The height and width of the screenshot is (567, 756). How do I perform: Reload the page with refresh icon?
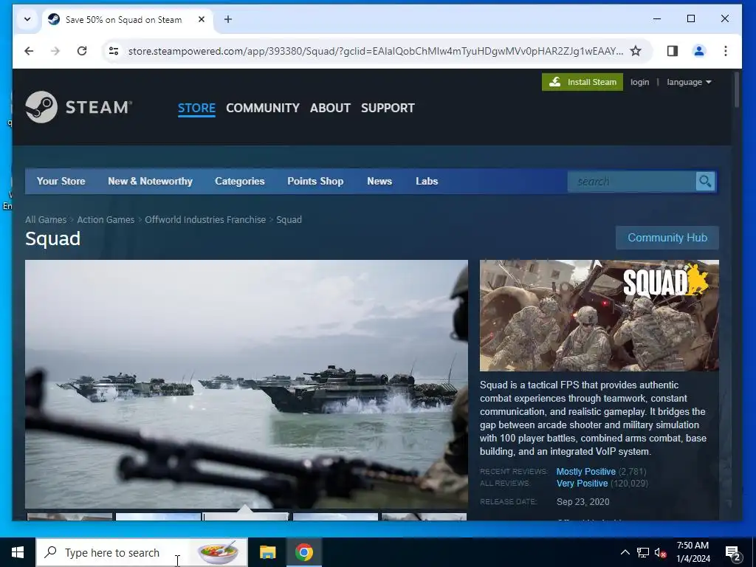[x=82, y=51]
